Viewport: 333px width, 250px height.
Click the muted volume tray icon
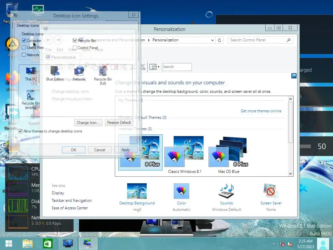pyautogui.click(x=290, y=244)
